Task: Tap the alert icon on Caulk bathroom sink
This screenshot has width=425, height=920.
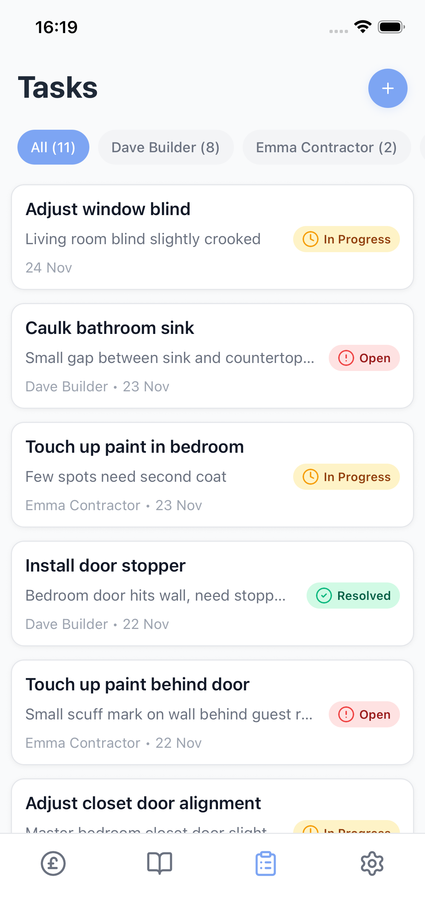Action: (346, 358)
